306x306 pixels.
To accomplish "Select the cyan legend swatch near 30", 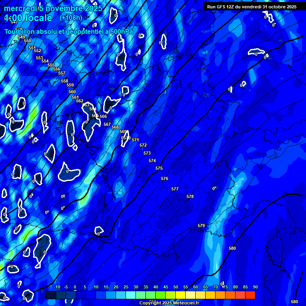I will (x=131, y=295).
